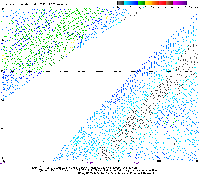Click the latitude axis label '40'

[x=2, y=9]
